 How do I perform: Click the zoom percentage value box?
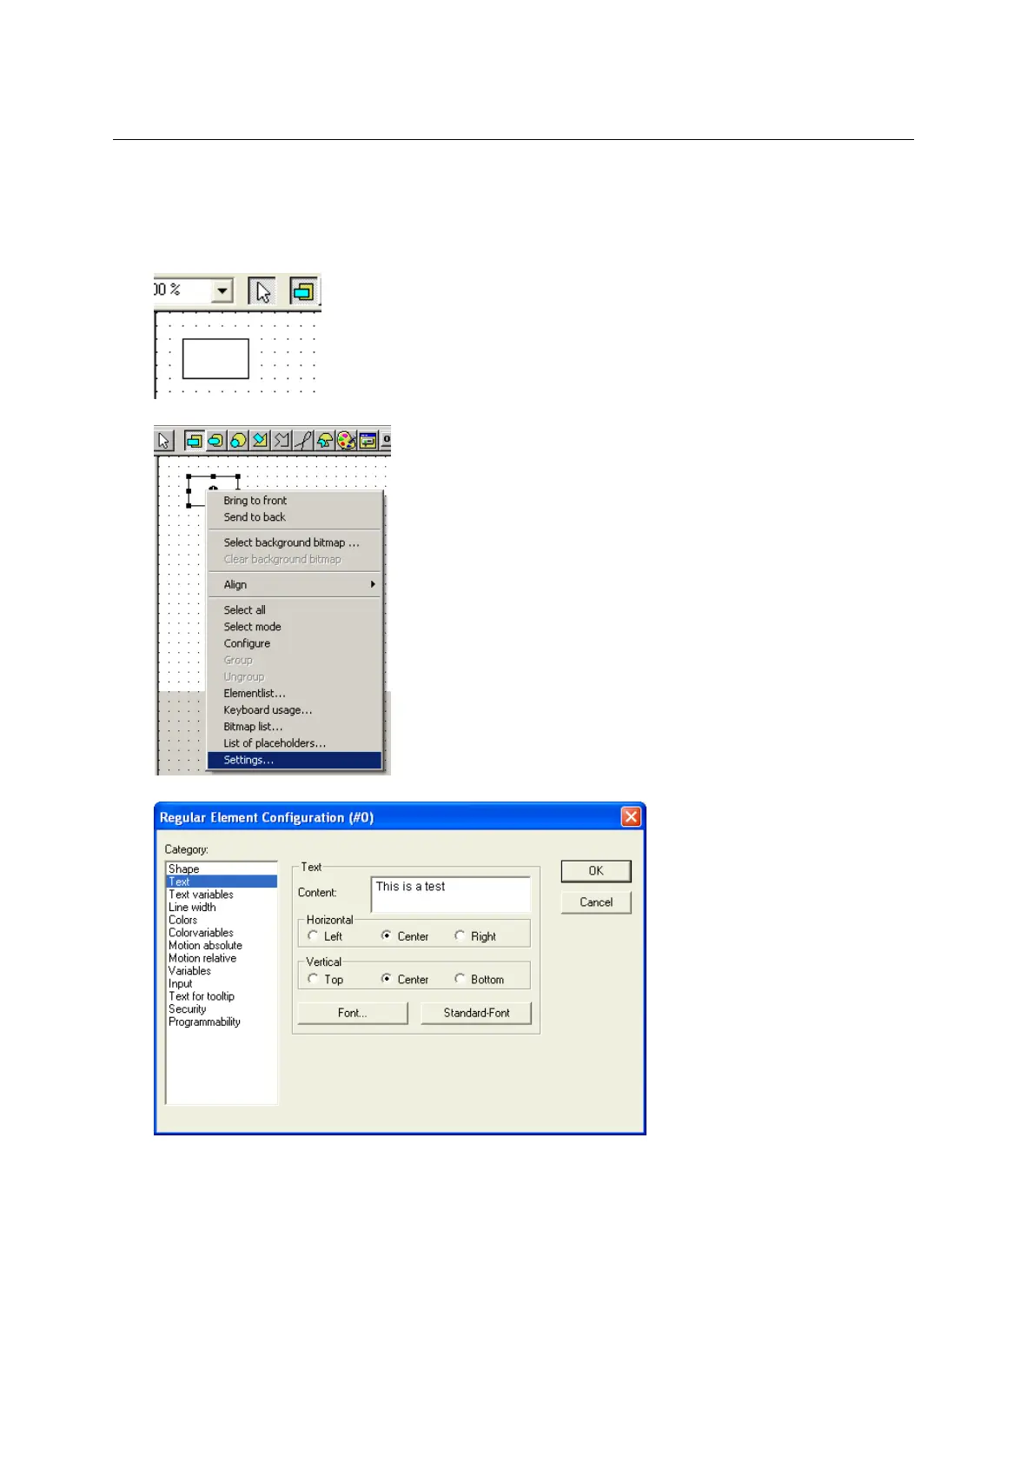[x=183, y=290]
